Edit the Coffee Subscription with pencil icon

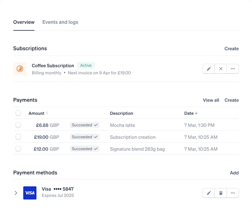click(209, 69)
